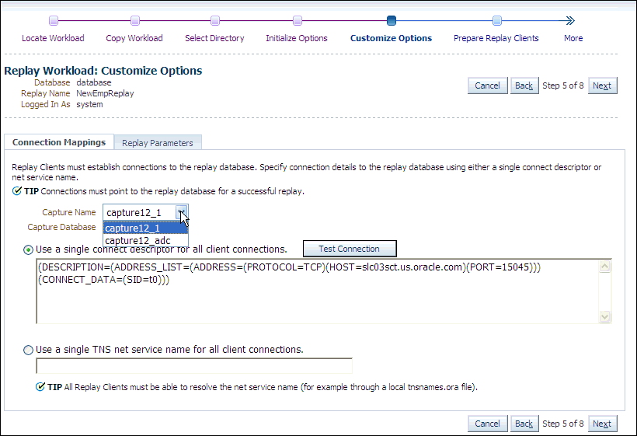637x436 pixels.
Task: Click the Select Directory step icon
Action: tap(214, 21)
